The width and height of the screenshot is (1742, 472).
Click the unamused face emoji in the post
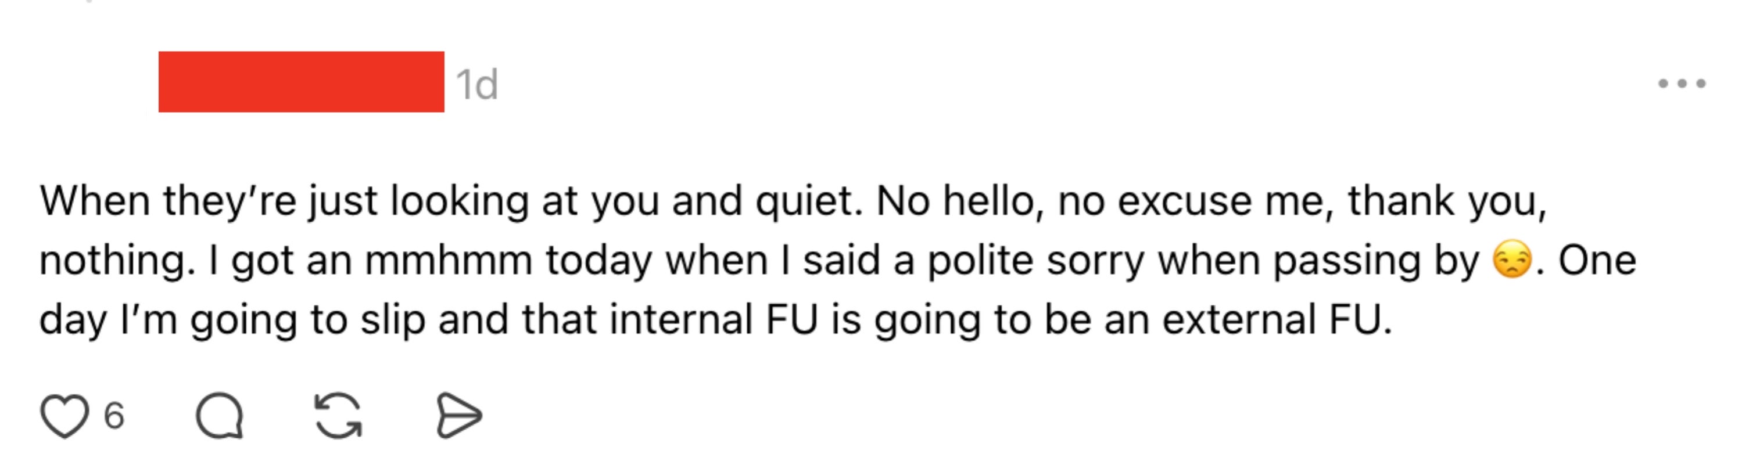coord(1511,260)
